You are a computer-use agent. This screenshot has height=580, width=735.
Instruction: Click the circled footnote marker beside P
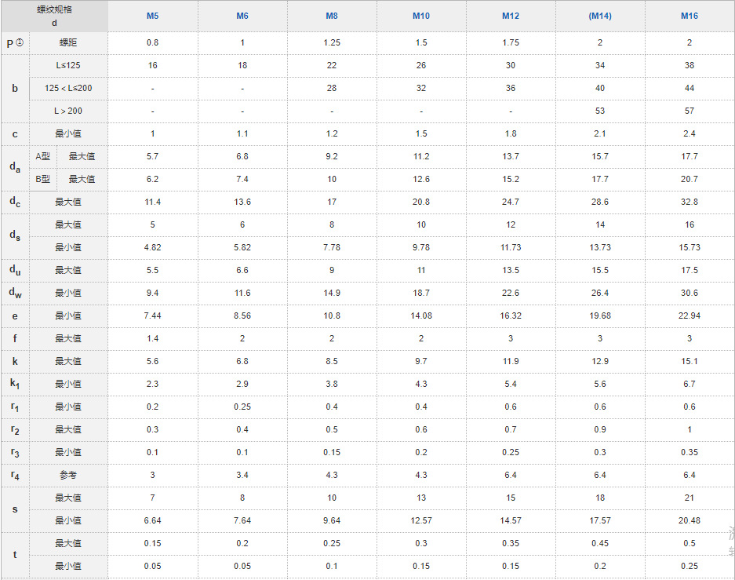20,42
